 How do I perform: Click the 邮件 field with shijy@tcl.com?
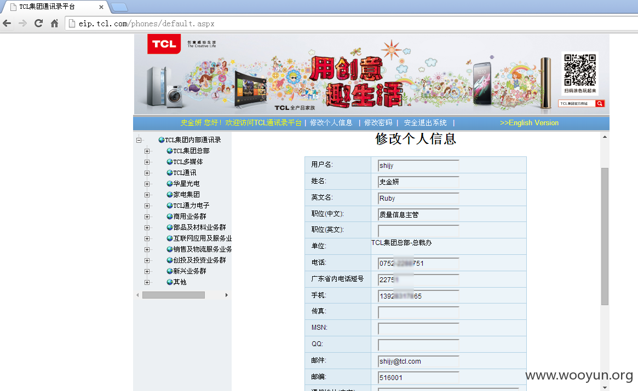pos(418,361)
